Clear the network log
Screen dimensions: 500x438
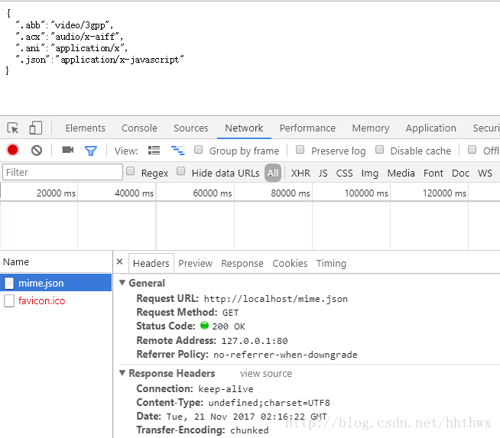coord(37,151)
